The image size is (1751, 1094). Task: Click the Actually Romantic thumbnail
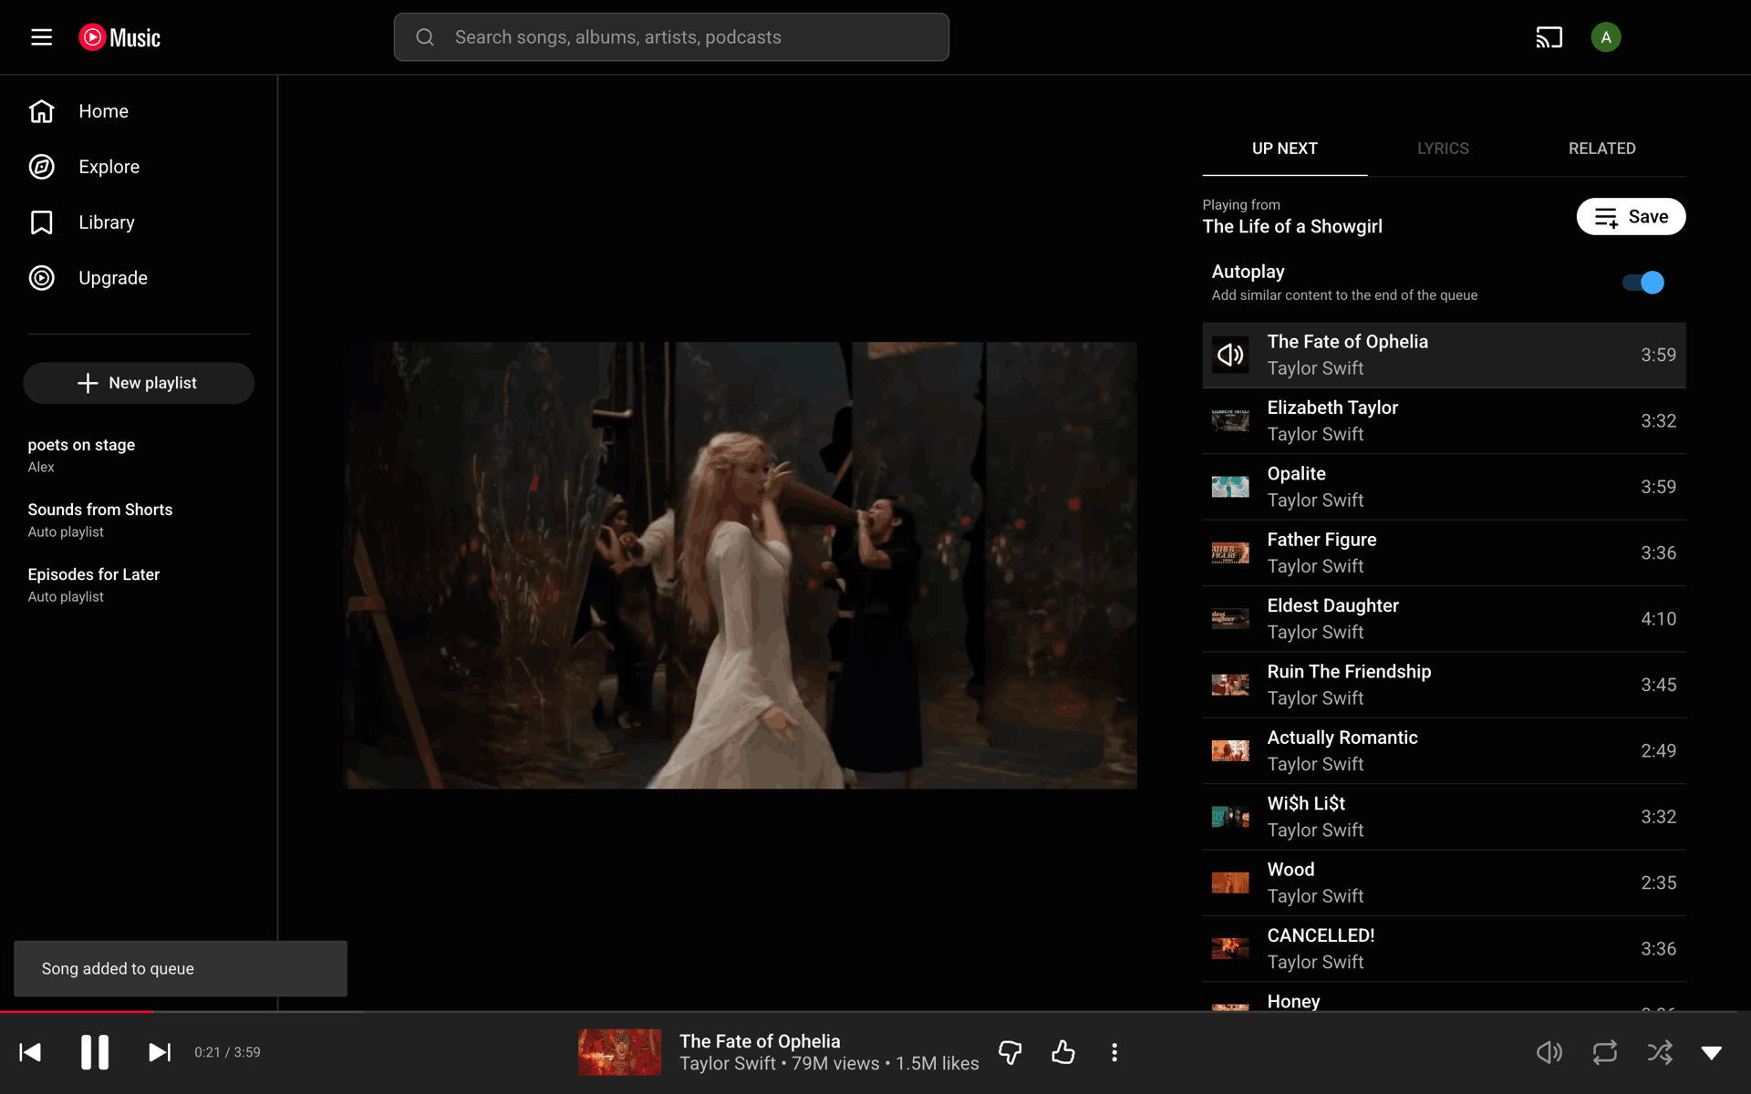1230,750
